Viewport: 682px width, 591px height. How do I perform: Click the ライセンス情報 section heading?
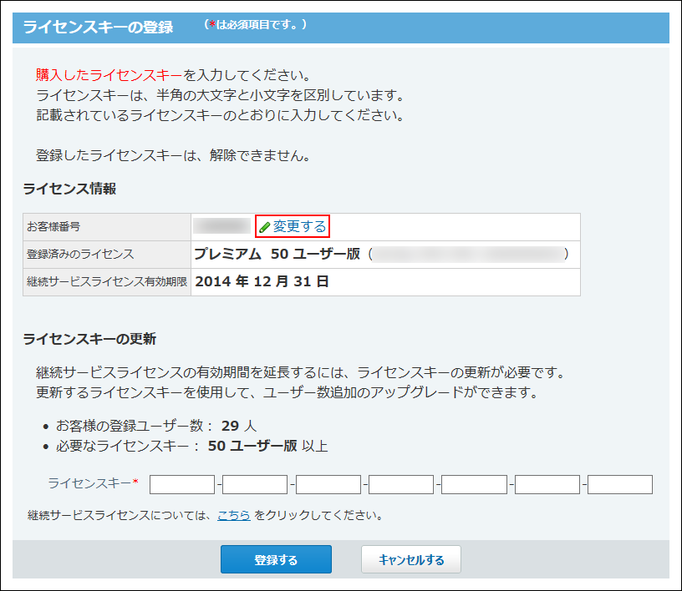[69, 189]
